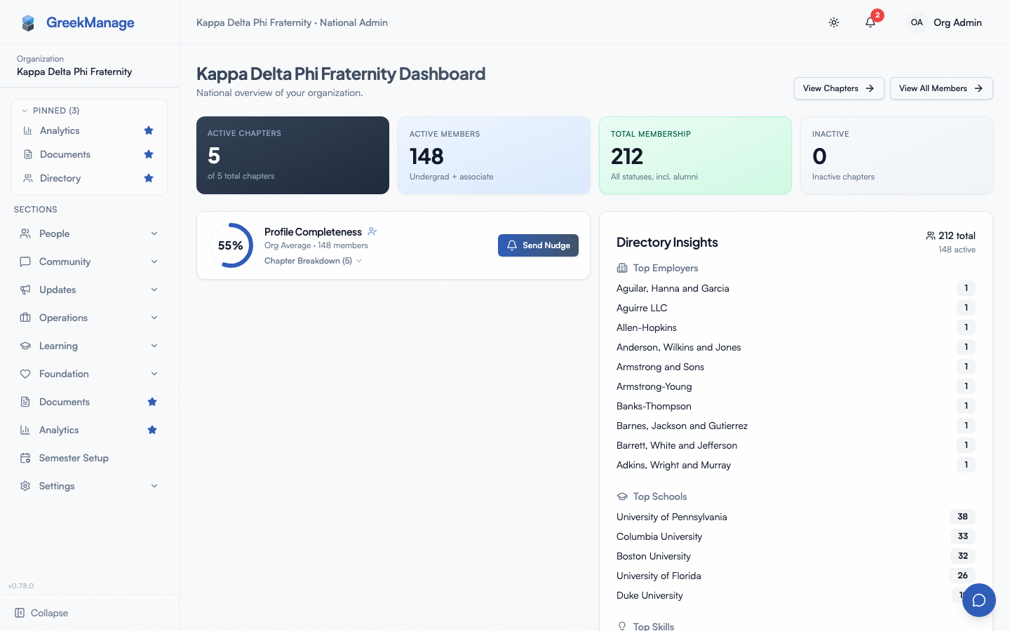Click the 55% profile completeness ring
The image size is (1010, 631).
coord(231,245)
